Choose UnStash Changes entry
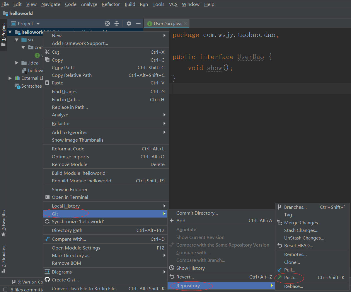Viewport: 351px width, 292px height. (x=312, y=238)
